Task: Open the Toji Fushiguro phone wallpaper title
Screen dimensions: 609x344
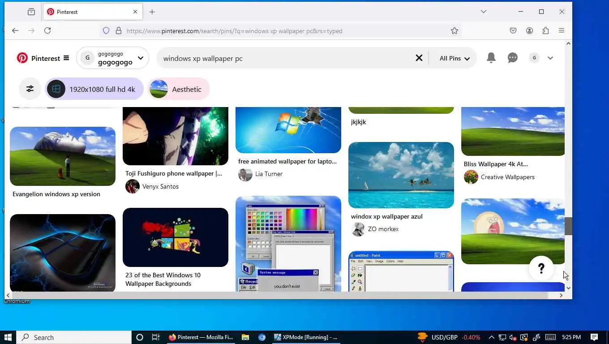Action: (x=174, y=173)
